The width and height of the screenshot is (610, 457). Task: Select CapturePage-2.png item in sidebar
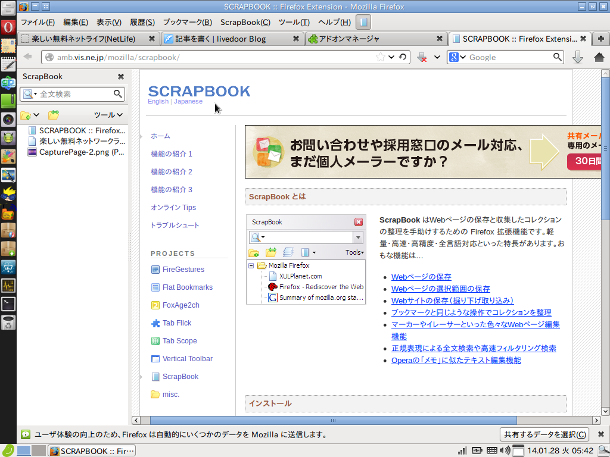point(76,152)
